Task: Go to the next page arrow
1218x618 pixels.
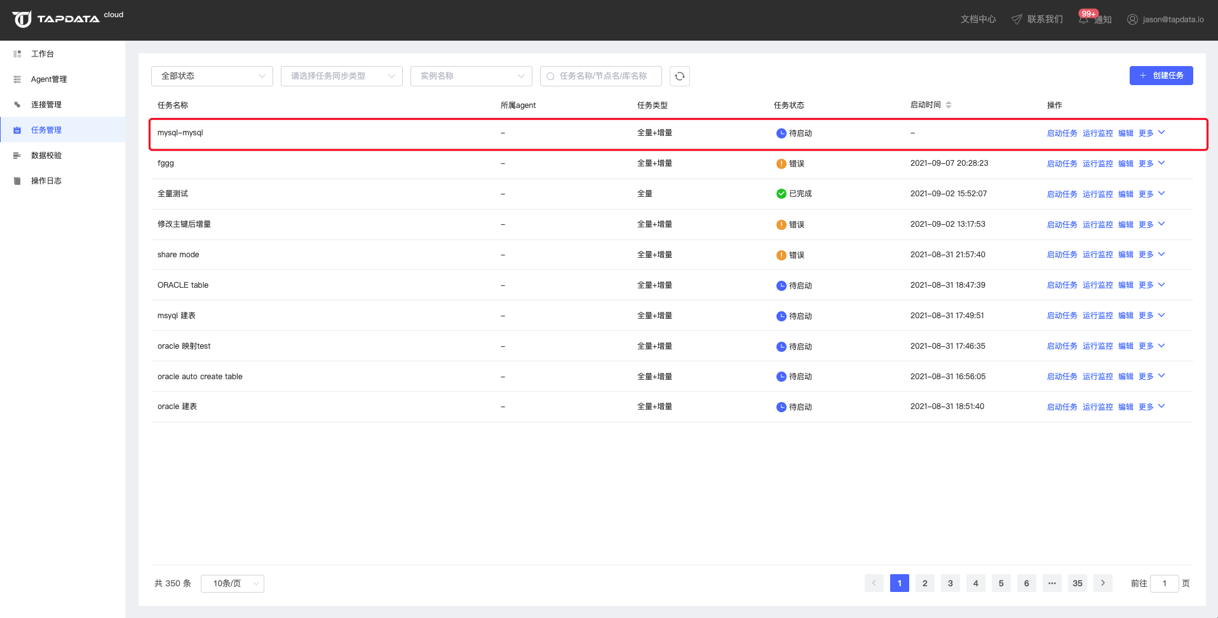Action: 1102,583
